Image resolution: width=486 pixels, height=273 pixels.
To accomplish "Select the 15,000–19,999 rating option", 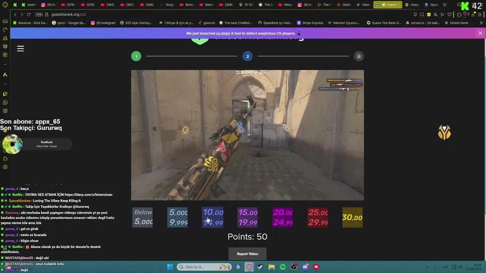I will coord(248,217).
